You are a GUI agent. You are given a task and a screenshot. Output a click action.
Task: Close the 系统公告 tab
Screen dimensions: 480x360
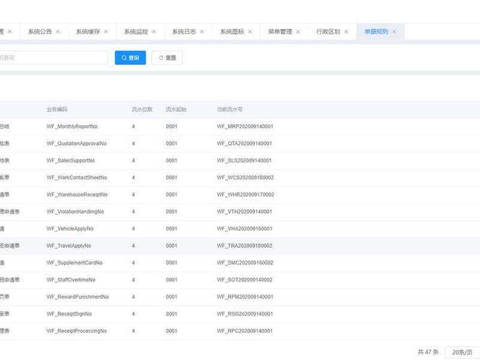pos(58,32)
